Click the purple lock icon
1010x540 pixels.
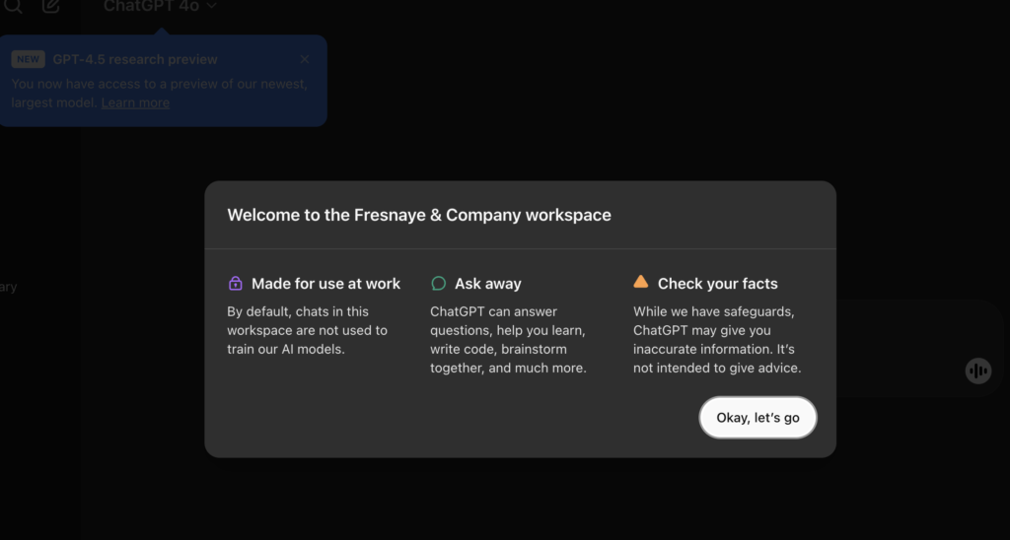point(235,284)
